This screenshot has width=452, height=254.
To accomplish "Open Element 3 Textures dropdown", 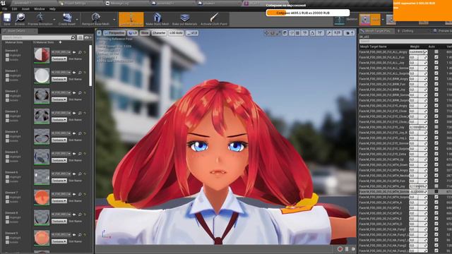I will (59, 120).
